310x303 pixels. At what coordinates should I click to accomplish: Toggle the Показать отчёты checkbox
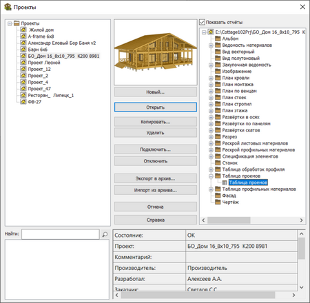click(x=202, y=22)
